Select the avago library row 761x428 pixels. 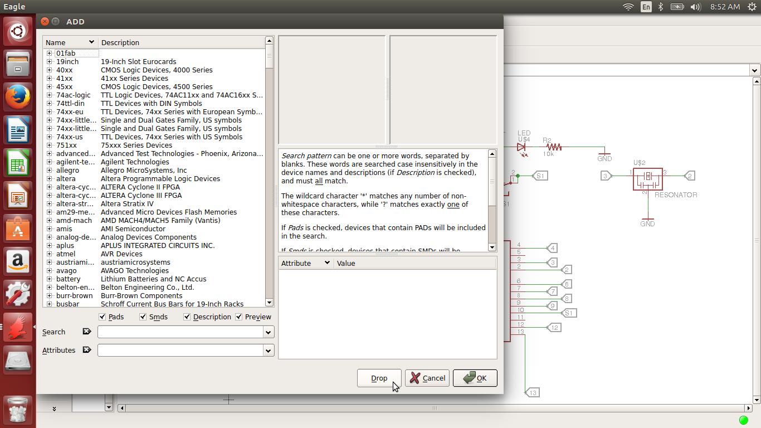pos(154,271)
